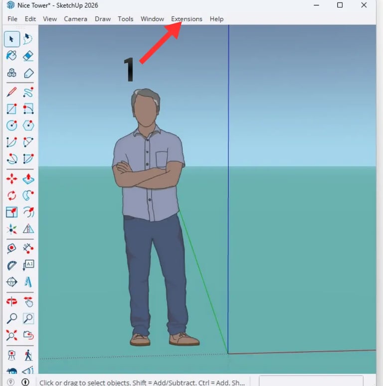The width and height of the screenshot is (383, 386).
Task: Open the Draw menu
Action: click(103, 19)
